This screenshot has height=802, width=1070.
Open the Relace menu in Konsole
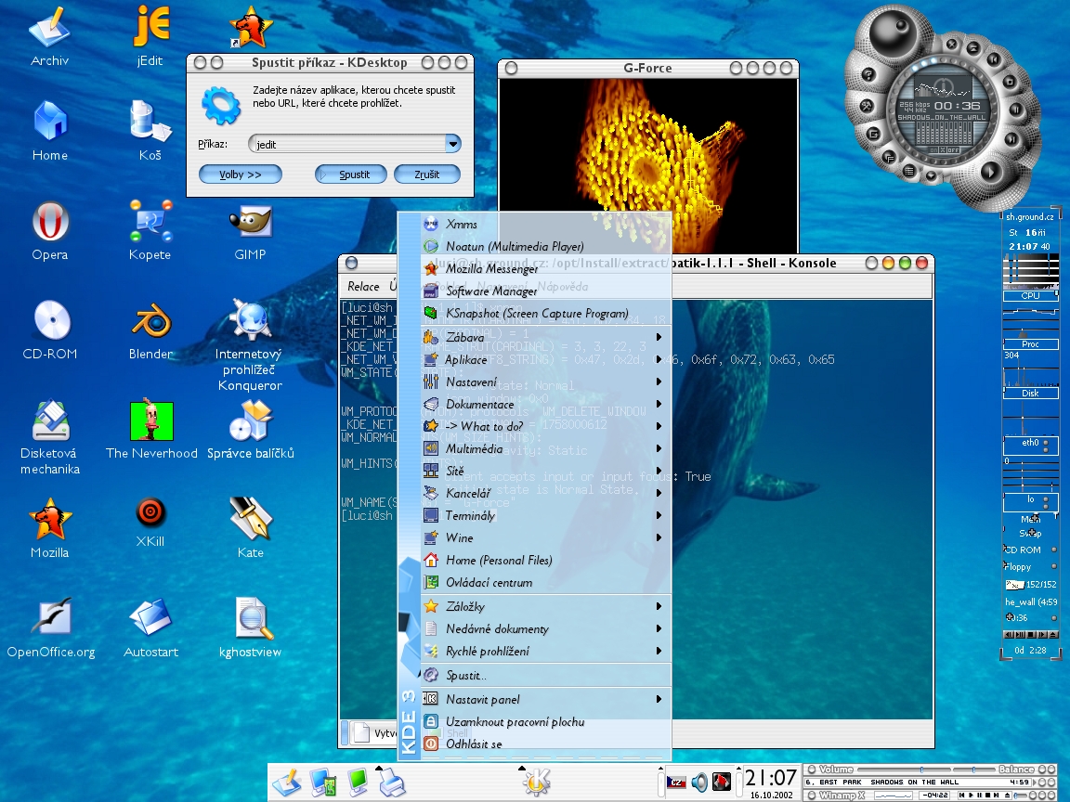coord(363,287)
